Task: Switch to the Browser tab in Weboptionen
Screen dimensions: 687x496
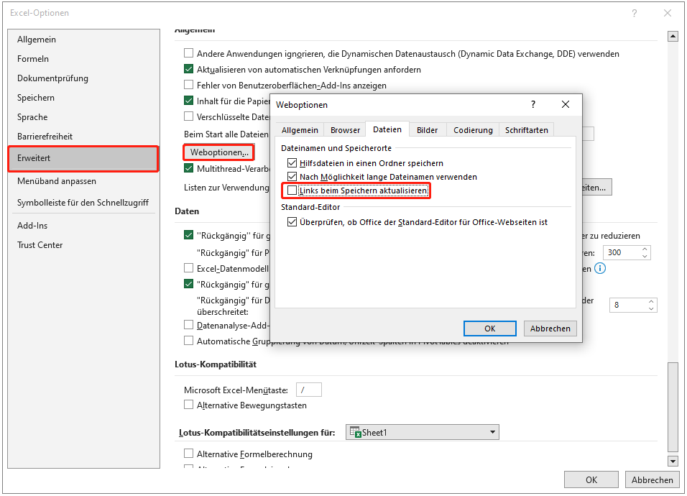Action: click(x=345, y=130)
